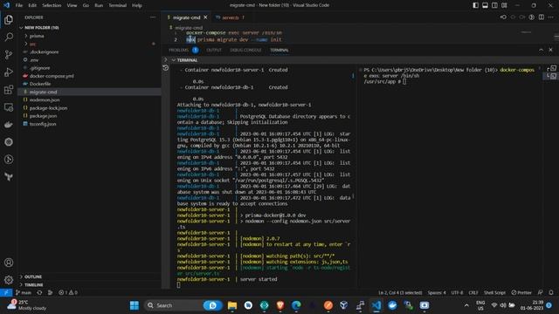Viewport: 559px width, 314px height.
Task: Open the weather widget on taskbar
Action: [27, 305]
